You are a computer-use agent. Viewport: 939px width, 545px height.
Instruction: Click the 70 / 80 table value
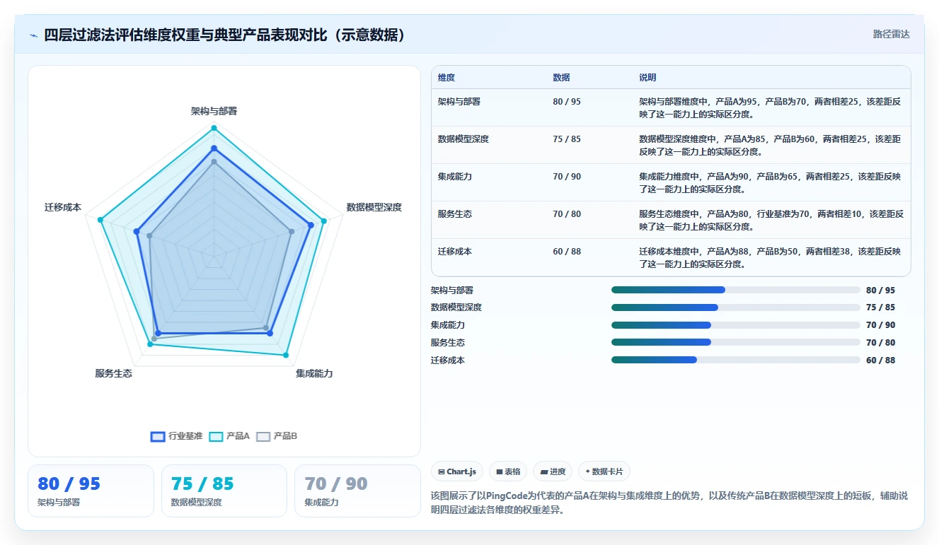(x=567, y=214)
